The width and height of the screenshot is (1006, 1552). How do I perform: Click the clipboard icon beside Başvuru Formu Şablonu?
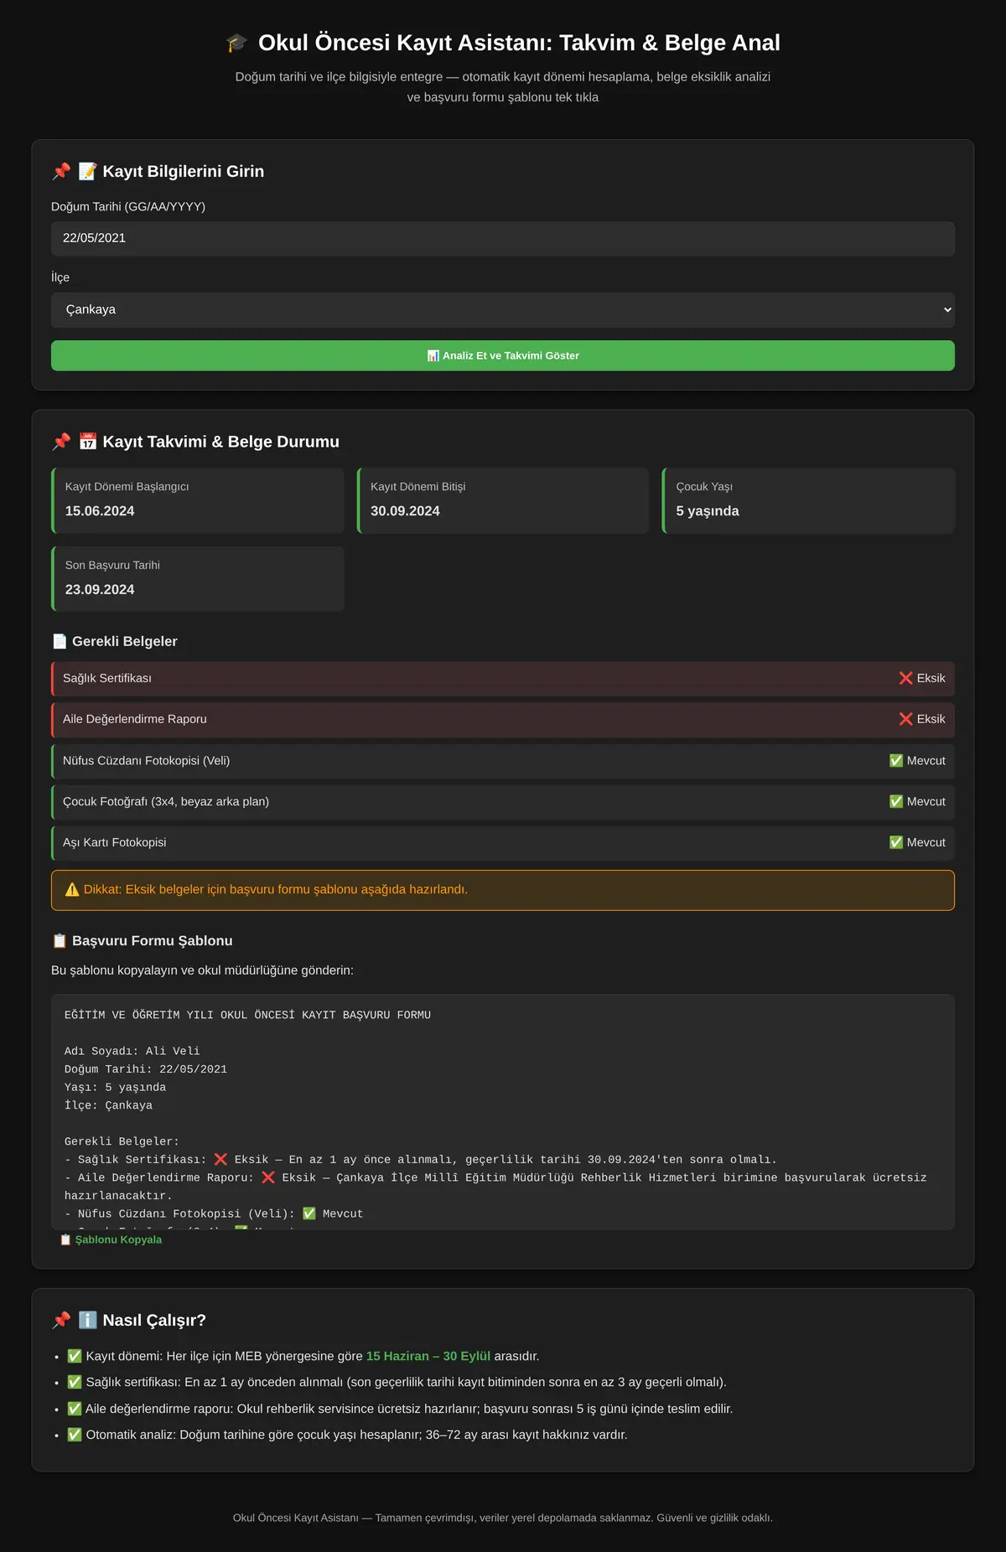(x=60, y=941)
